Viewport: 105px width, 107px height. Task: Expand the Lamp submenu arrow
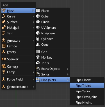tap(33, 72)
